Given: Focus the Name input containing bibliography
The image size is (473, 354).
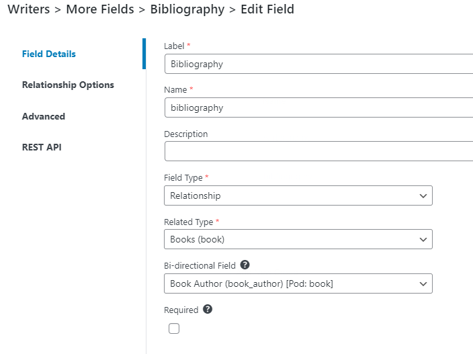Looking at the screenshot, I should coord(318,107).
